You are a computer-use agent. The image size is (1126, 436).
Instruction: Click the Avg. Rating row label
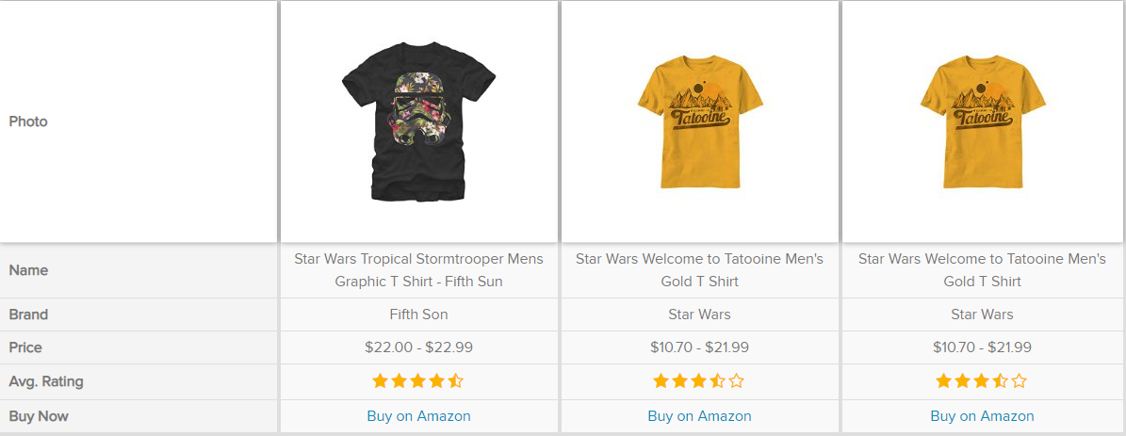coord(46,381)
